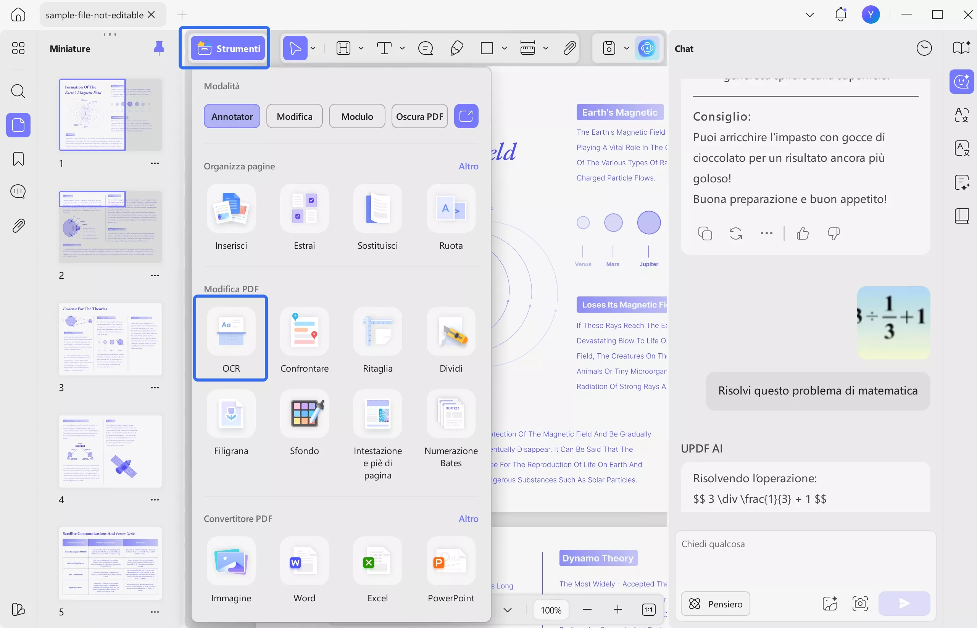Open the rectangle shape dropdown arrow
Image resolution: width=977 pixels, height=628 pixels.
point(504,48)
